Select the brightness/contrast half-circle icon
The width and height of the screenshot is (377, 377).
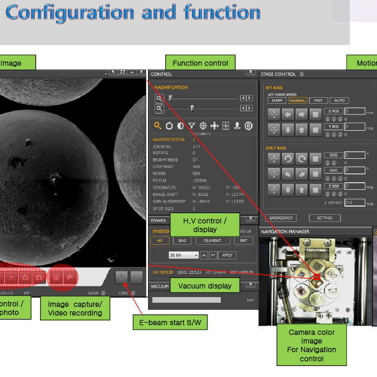click(180, 126)
